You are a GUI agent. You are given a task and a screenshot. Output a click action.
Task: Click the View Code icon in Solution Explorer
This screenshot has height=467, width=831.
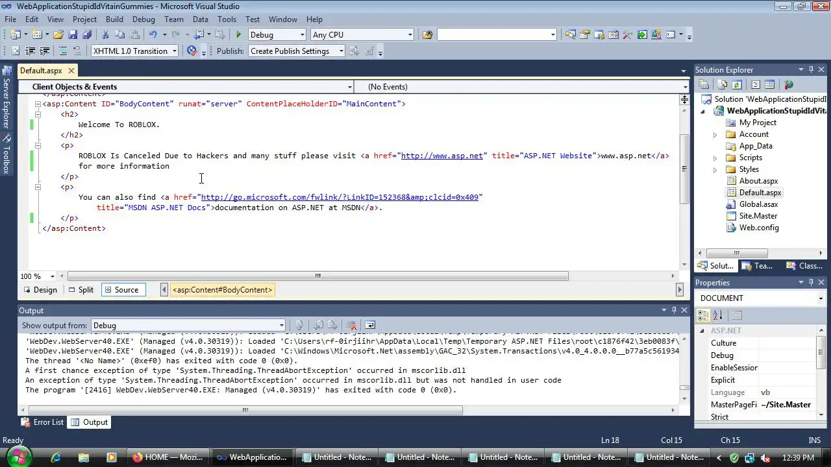(x=755, y=84)
